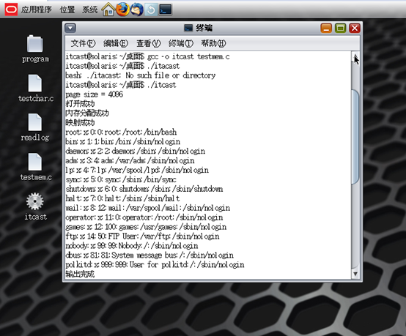The width and height of the screenshot is (406, 336).
Task: Open the 文件(F) menu
Action: click(x=83, y=43)
